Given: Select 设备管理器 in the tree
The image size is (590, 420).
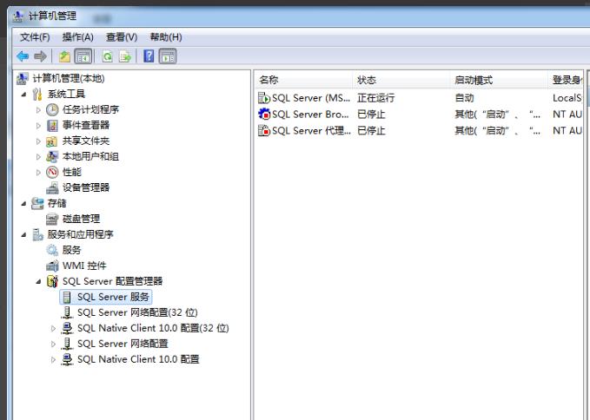Looking at the screenshot, I should (x=85, y=187).
